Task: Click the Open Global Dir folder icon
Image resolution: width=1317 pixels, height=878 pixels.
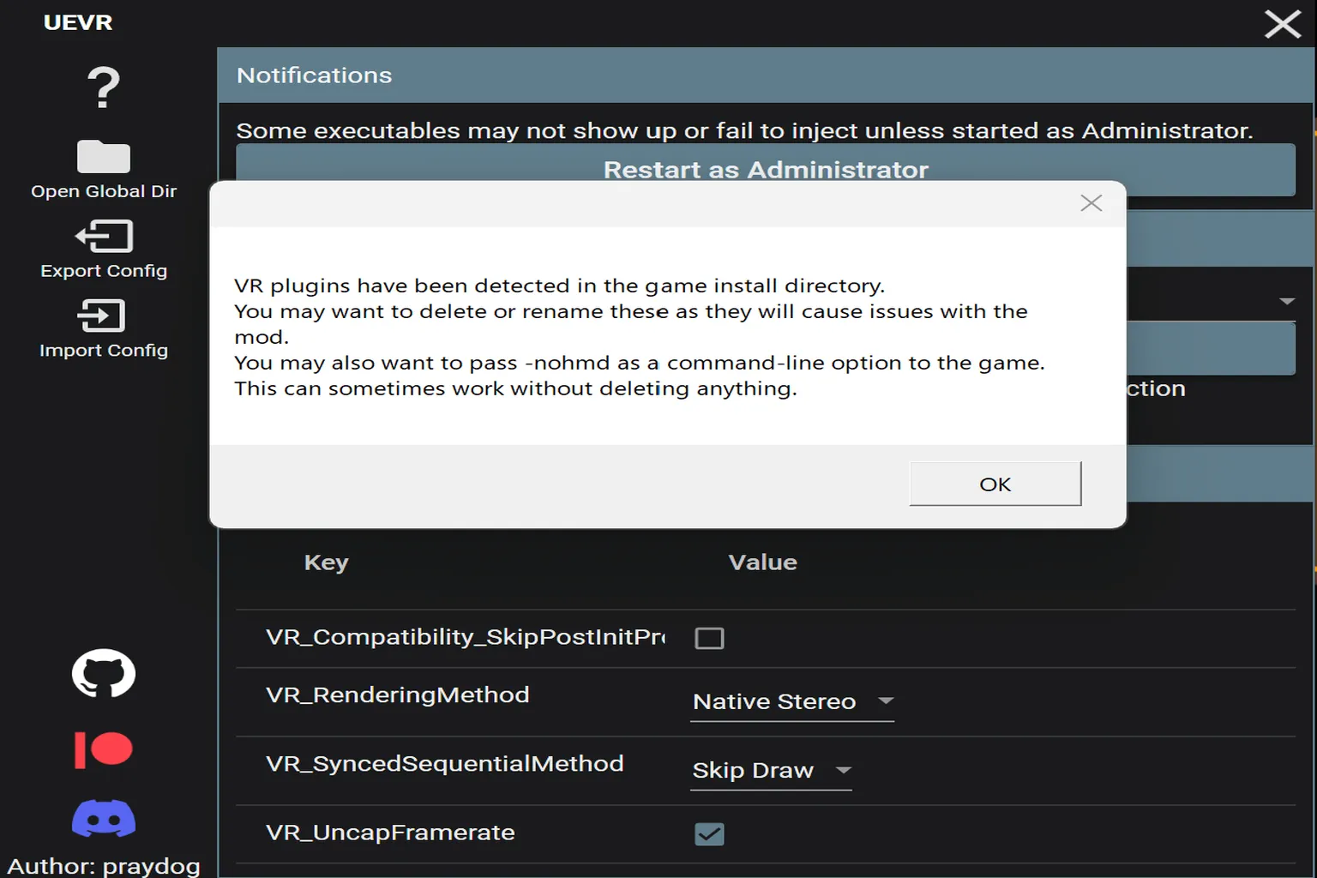Action: tap(104, 157)
